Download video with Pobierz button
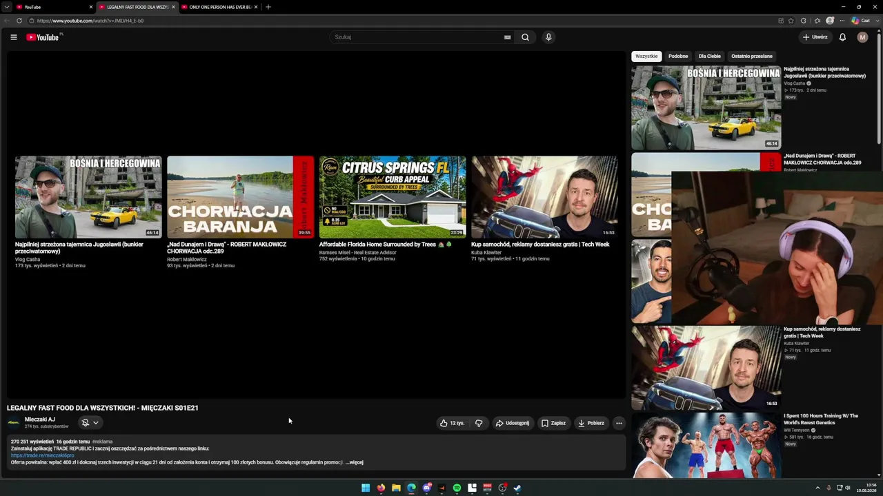883x496 pixels. [x=591, y=423]
